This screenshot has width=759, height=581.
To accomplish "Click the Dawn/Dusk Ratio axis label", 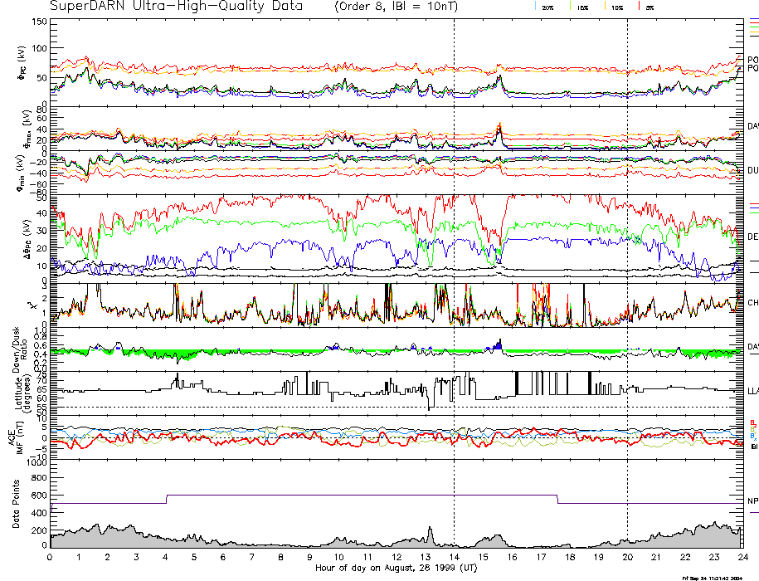I will pyautogui.click(x=17, y=352).
